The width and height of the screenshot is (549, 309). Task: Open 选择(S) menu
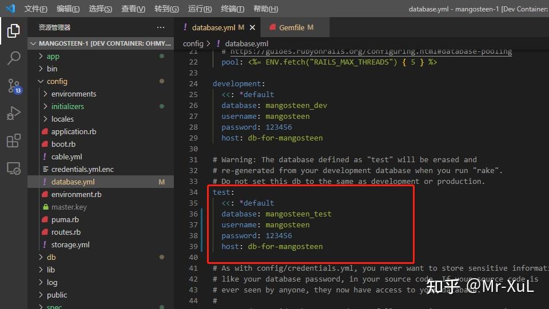click(x=100, y=9)
